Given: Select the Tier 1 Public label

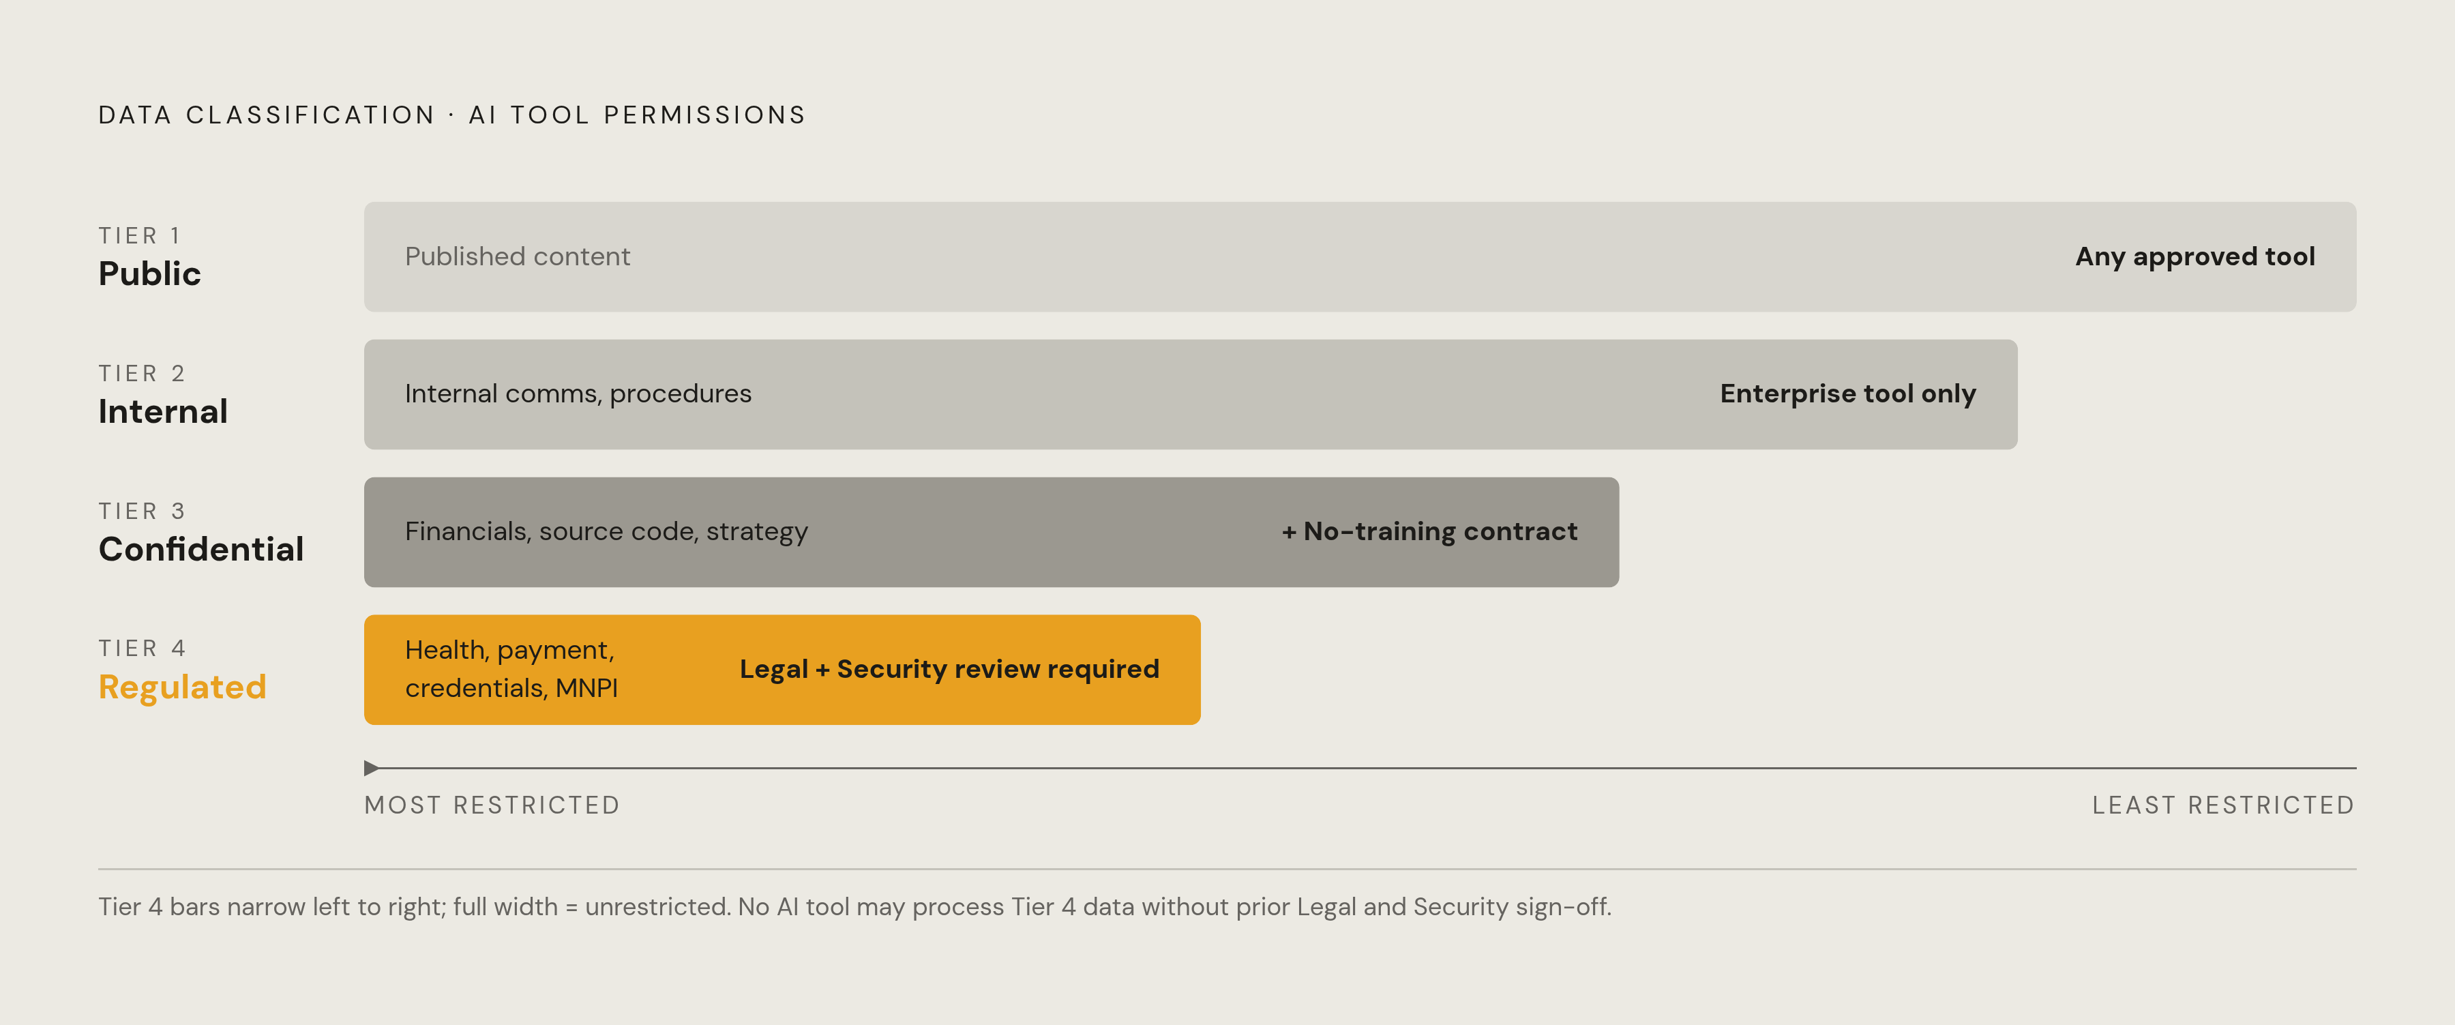Looking at the screenshot, I should (149, 257).
